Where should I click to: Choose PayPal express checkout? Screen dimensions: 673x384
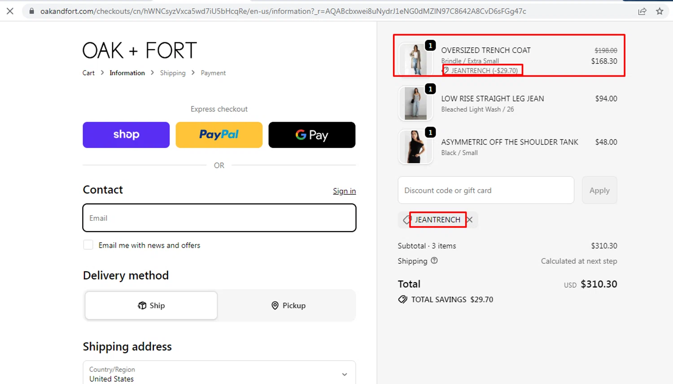click(219, 135)
